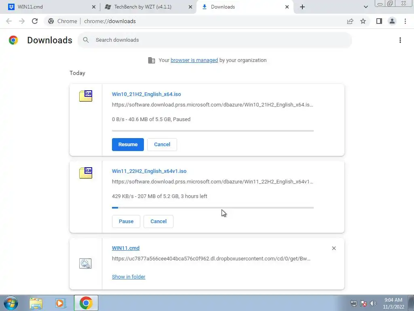This screenshot has height=311, width=414.
Task: Click the Chrome logo beside the Downloads title
Action: [x=13, y=40]
